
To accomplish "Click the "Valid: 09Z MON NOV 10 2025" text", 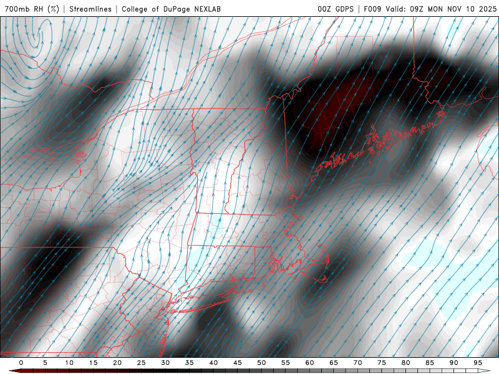I will click(441, 9).
